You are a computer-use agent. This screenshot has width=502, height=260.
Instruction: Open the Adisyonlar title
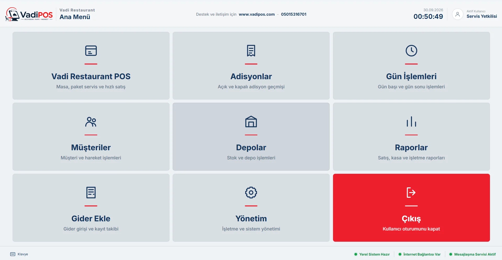click(x=251, y=76)
